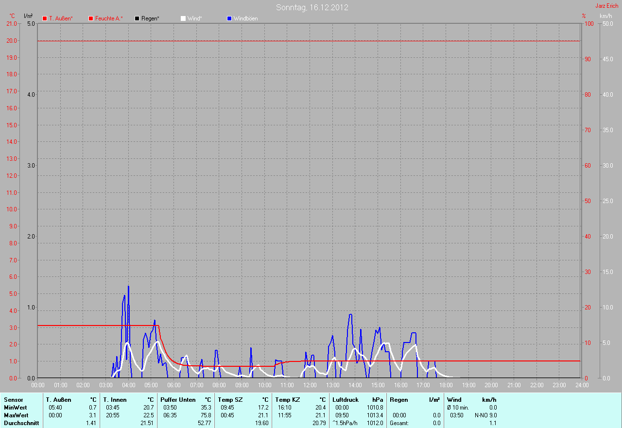This screenshot has height=428, width=622.
Task: Select the "MaxWert" row header
Action: pos(17,415)
